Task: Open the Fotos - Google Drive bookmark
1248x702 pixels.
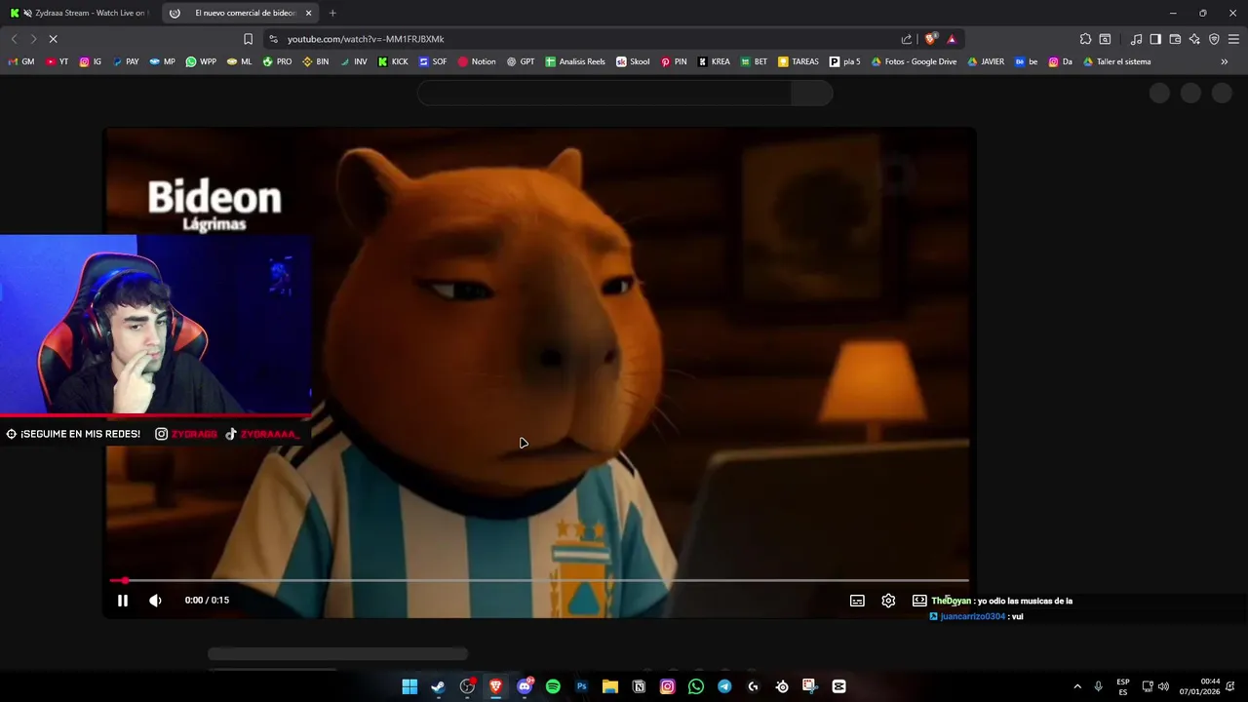Action: tap(914, 61)
